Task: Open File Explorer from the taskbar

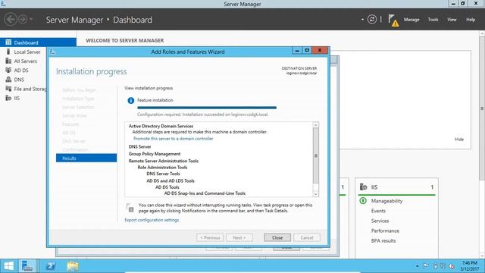Action: (73, 266)
